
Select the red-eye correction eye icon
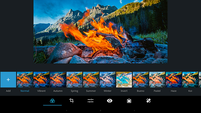[x=110, y=101]
